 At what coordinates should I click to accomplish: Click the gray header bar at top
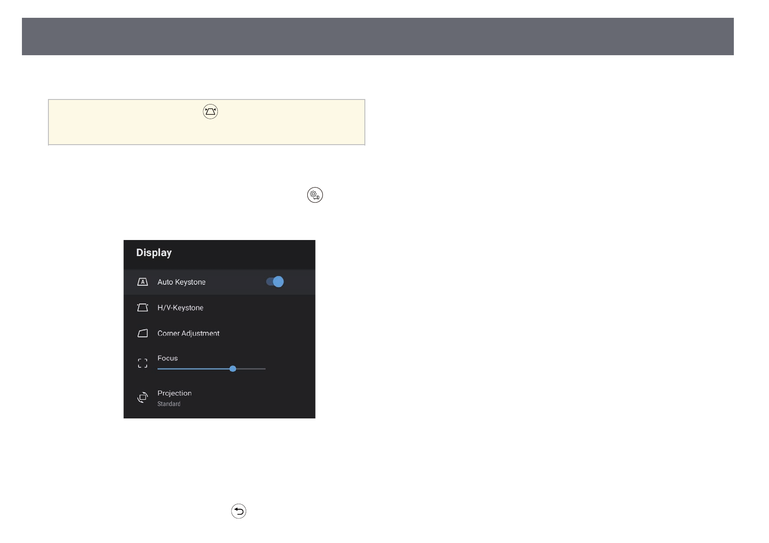point(378,37)
